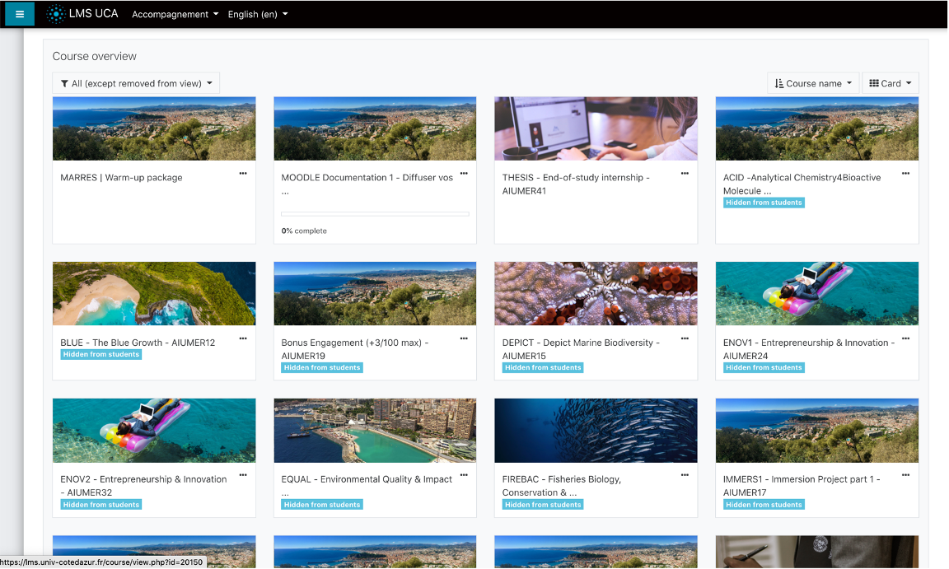The width and height of the screenshot is (949, 569).
Task: Open THESIS - End-of-study internship course
Action: 576,184
